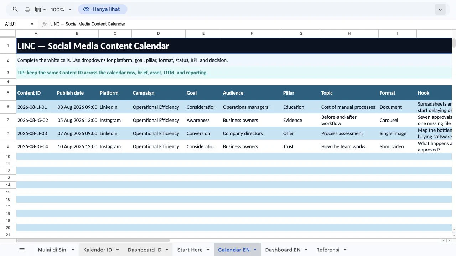This screenshot has height=256, width=456.
Task: Select row 6 header
Action: coord(8,107)
